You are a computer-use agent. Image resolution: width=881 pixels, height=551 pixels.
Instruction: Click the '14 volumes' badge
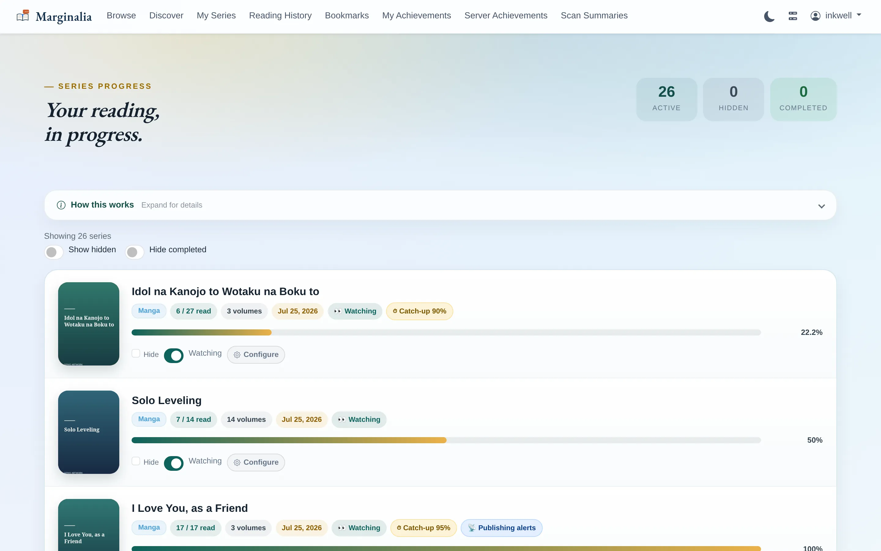(246, 419)
